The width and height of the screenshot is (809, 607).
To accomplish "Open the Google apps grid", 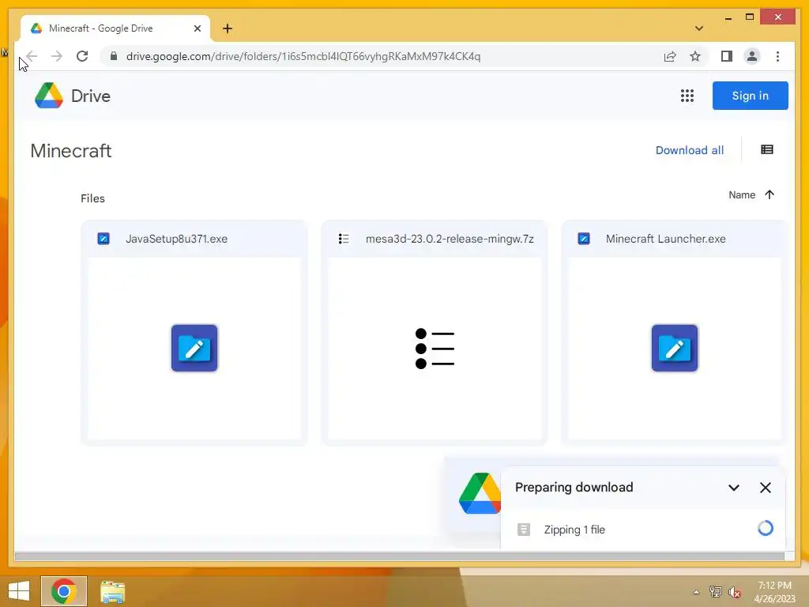I will point(687,96).
